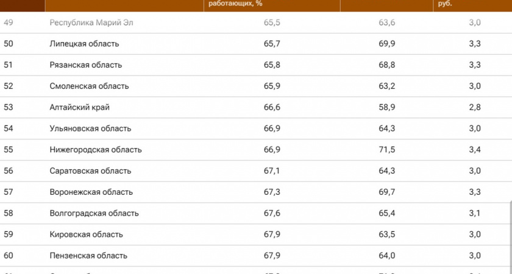The height and width of the screenshot is (274, 512).
Task: Click Волгоградская область in the table
Action: 94,213
